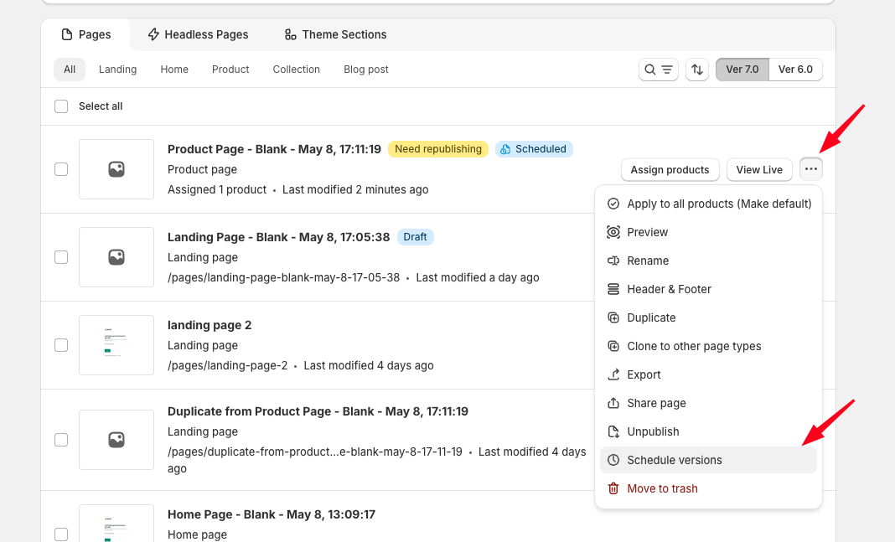Choose Export from the actions menu
The width and height of the screenshot is (895, 542).
(x=708, y=374)
